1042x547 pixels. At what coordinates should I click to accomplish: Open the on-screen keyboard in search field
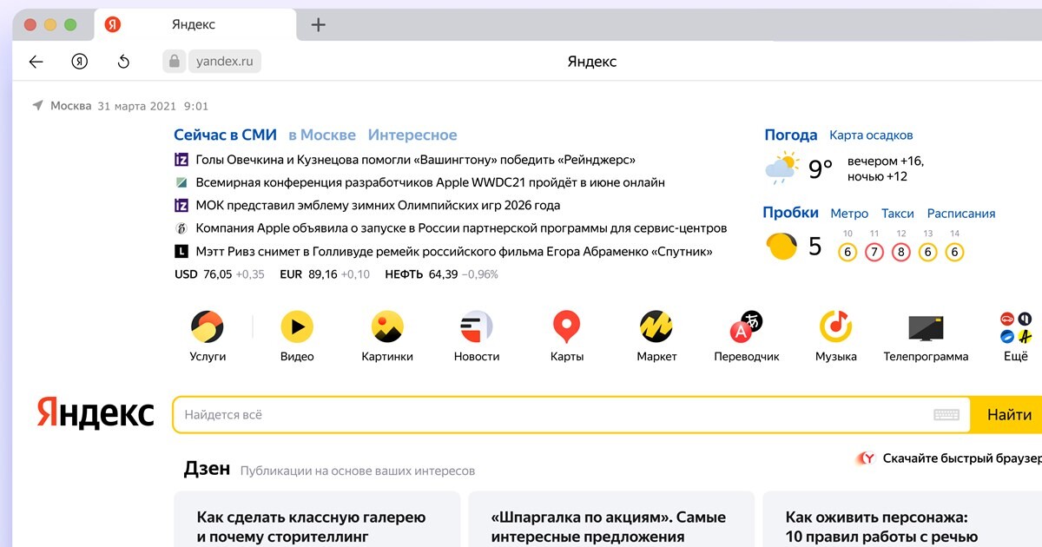tap(946, 415)
